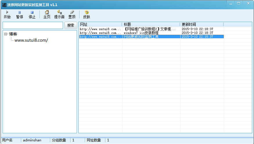Image resolution: width=254 pixels, height=144 pixels.
Task: Click the update time of the highlighted row
Action: point(197,37)
